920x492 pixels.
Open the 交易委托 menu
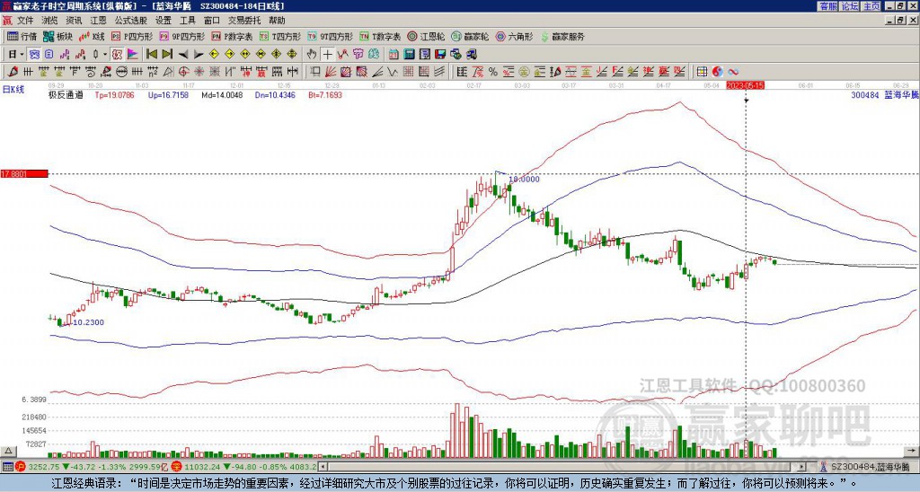pos(244,21)
